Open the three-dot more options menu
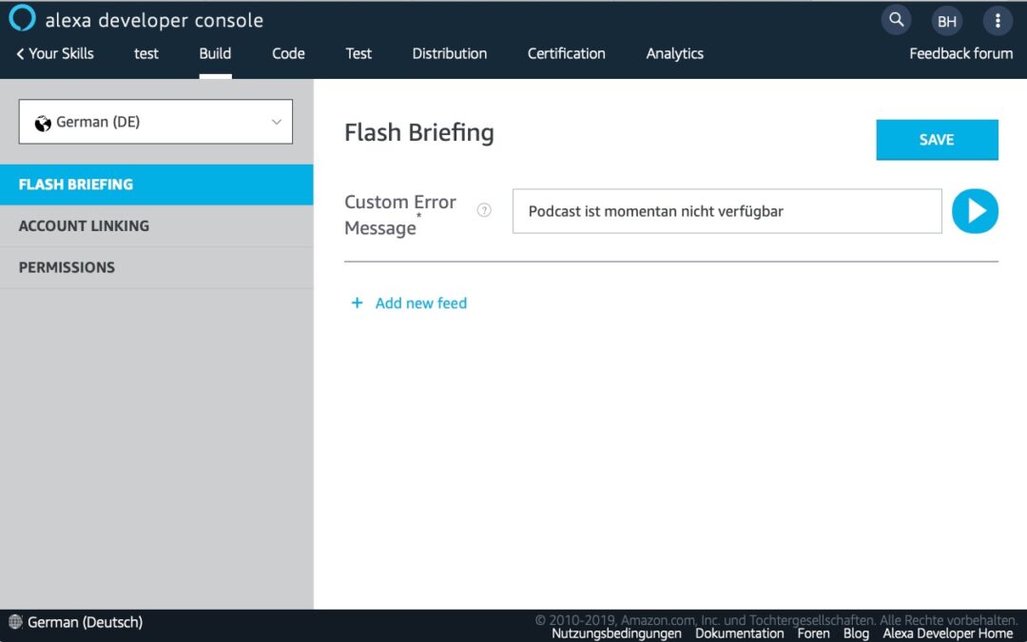The height and width of the screenshot is (642, 1027). coord(998,22)
